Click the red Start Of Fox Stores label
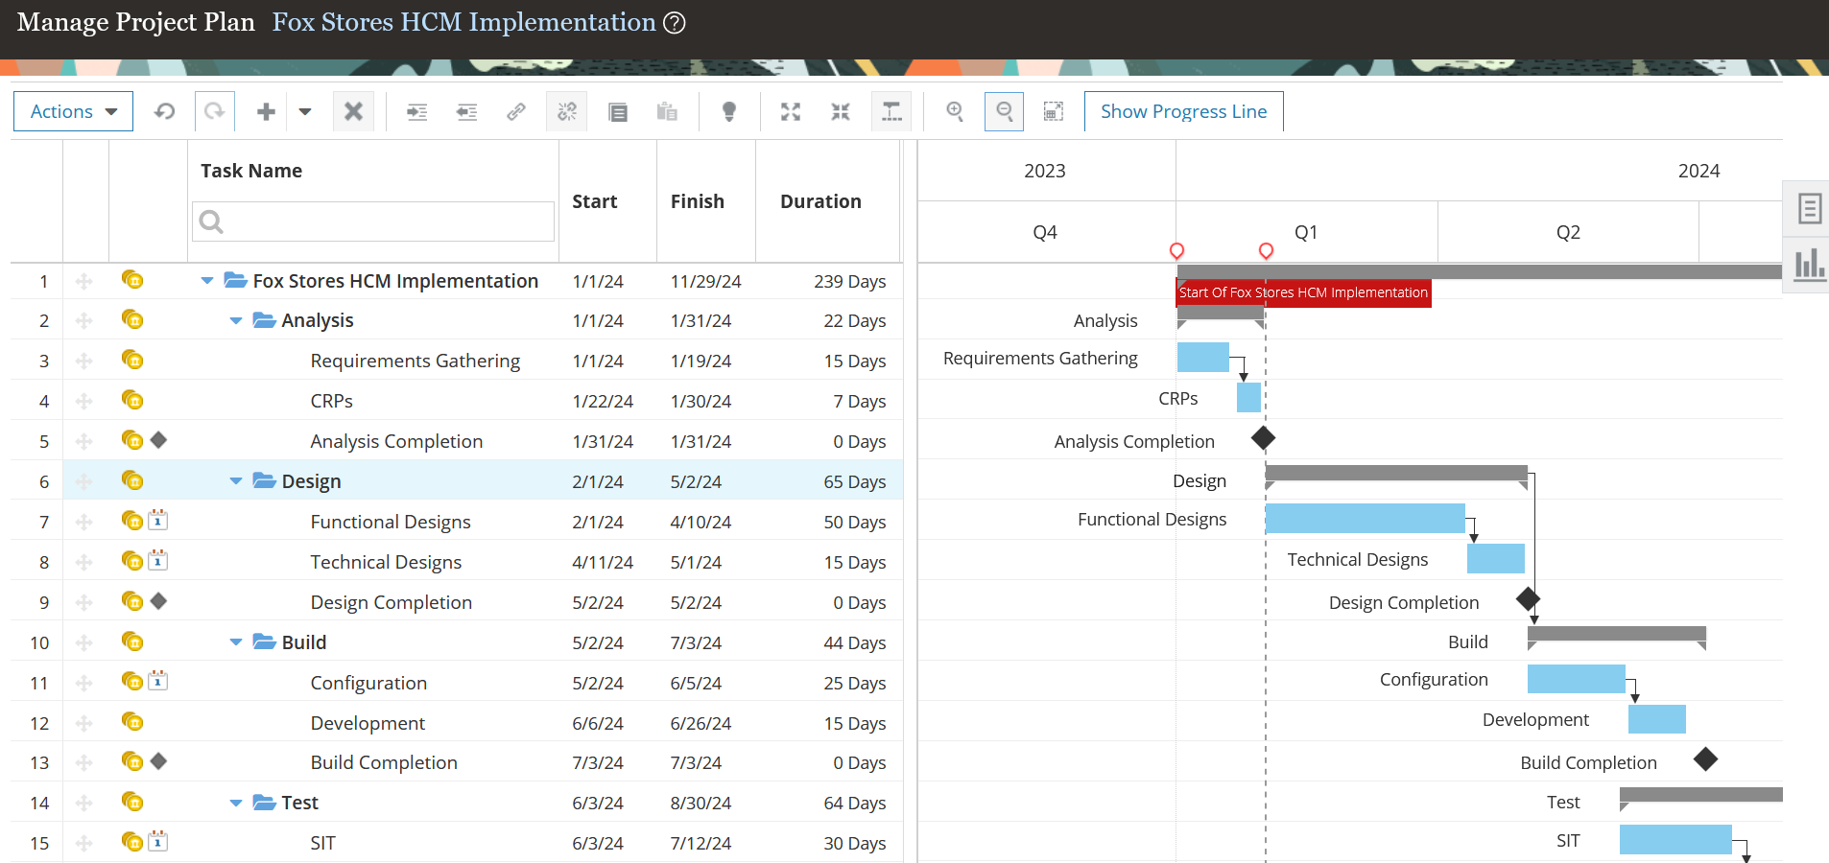 1303,292
